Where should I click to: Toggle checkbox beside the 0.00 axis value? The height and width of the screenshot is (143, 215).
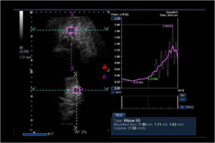click(x=113, y=89)
